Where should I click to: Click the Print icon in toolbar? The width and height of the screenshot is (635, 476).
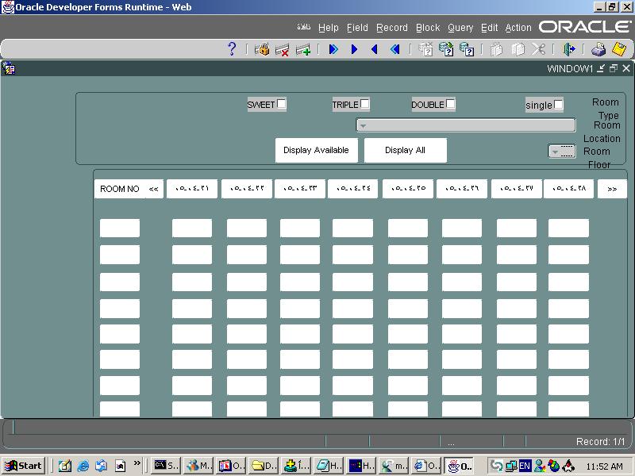coord(598,49)
